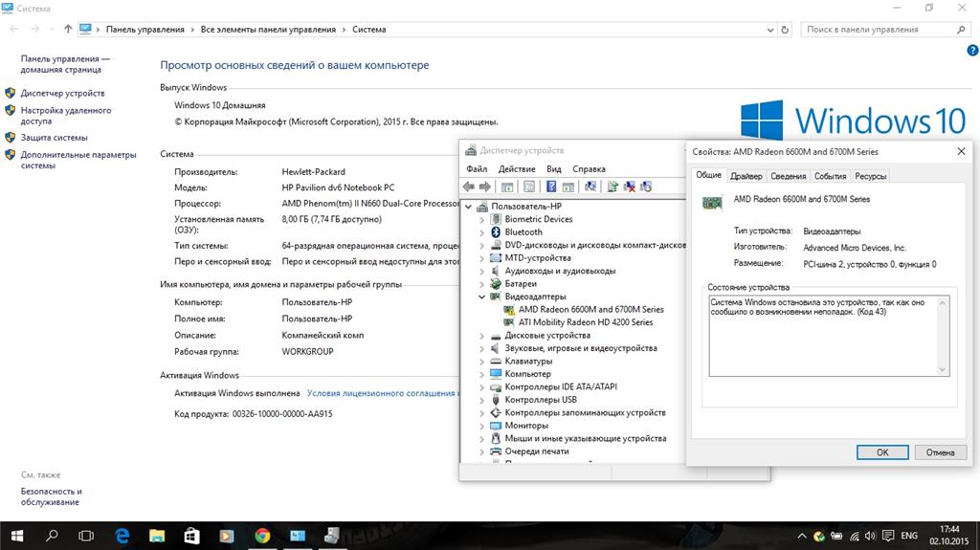Click ENG language indicator in tray
The height and width of the screenshot is (550, 980).
click(x=909, y=537)
